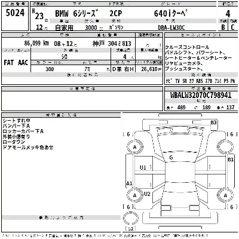Select the length value 489
This screenshot has width=239, height=239.
pyautogui.click(x=181, y=108)
